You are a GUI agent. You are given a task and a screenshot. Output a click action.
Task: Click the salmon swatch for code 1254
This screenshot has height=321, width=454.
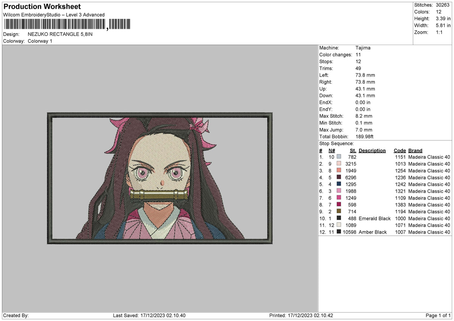[339, 171]
